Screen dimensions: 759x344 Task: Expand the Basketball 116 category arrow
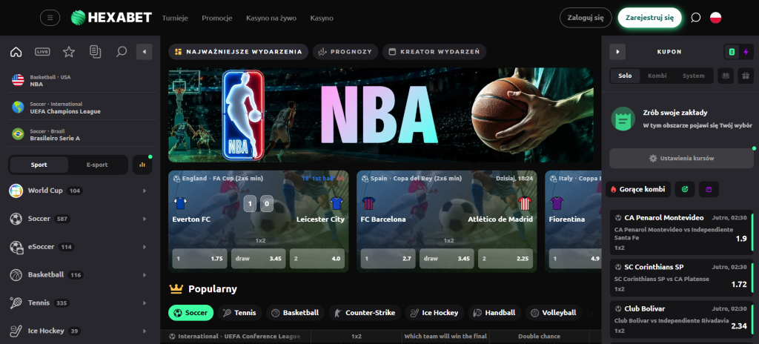(x=145, y=275)
